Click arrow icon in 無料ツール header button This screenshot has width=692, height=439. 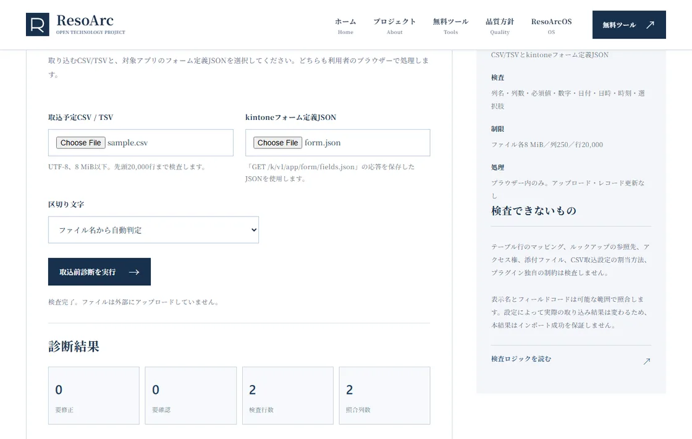(x=650, y=25)
